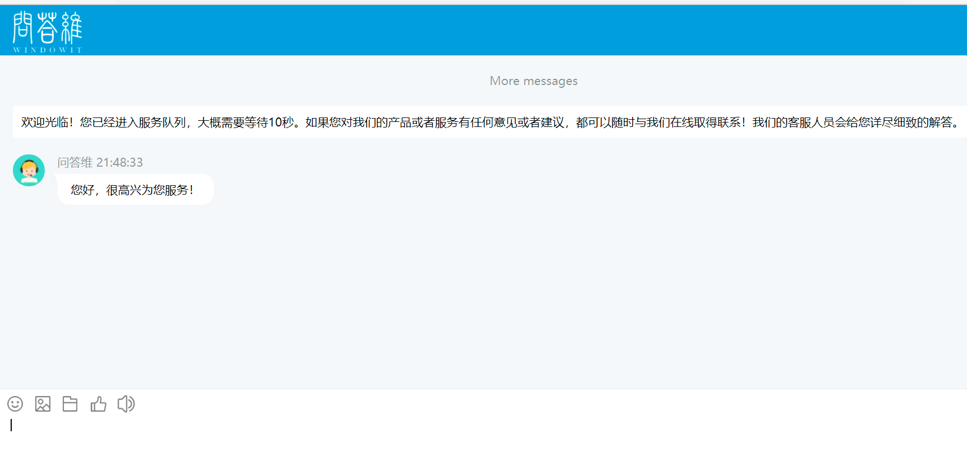
Task: Toggle the speaker sound notification icon
Action: click(126, 404)
